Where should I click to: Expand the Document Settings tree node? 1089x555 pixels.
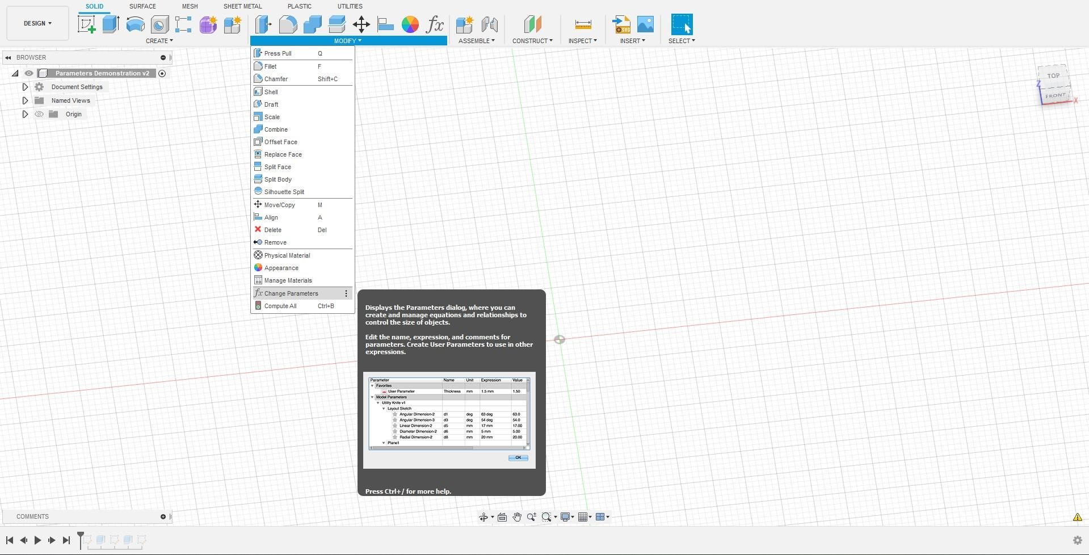click(24, 86)
